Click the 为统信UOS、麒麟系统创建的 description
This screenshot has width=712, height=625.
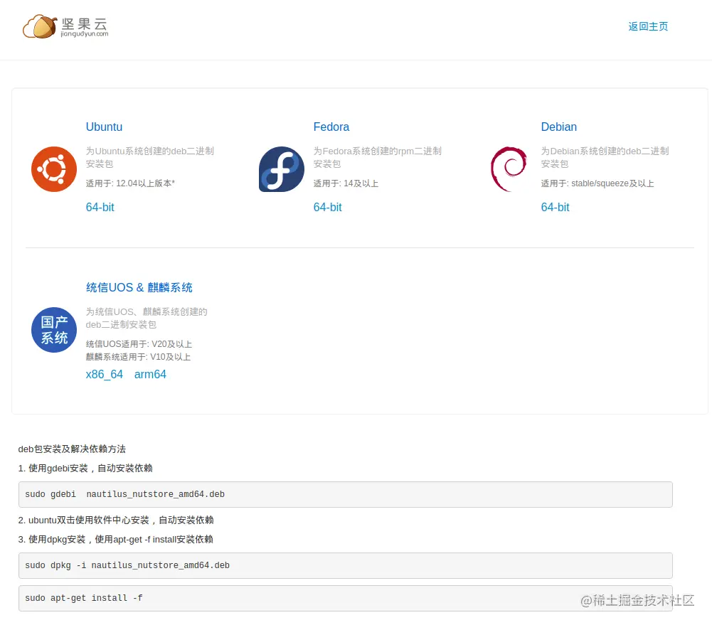(147, 318)
